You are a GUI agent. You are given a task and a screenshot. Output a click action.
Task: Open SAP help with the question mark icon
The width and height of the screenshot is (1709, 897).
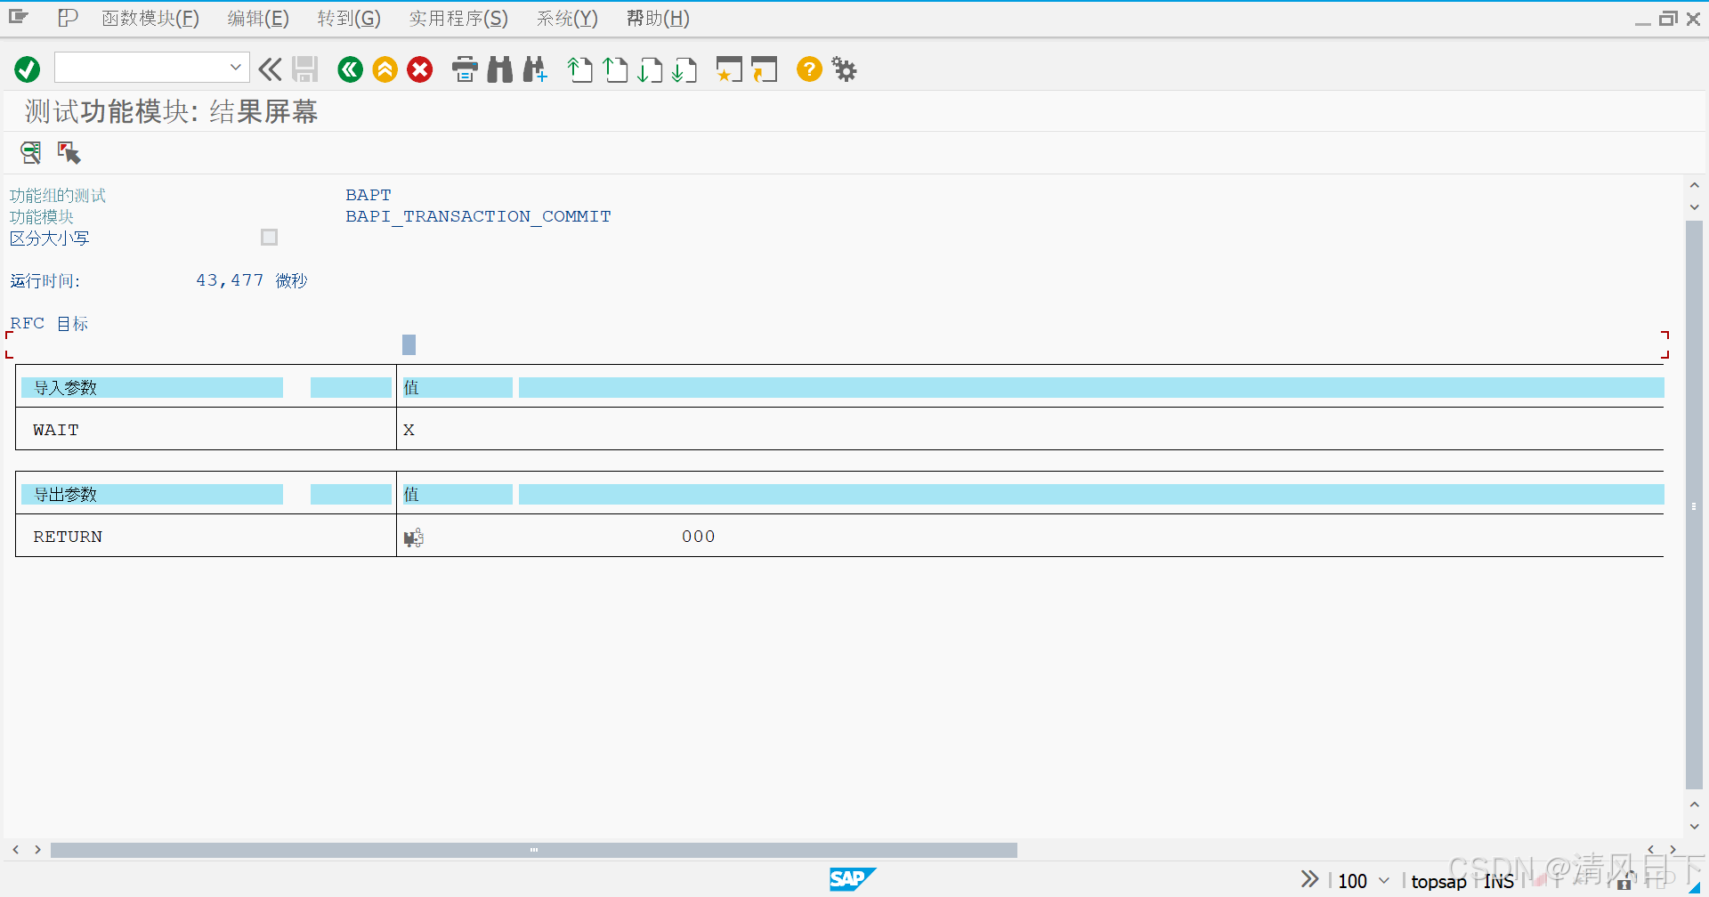tap(808, 69)
